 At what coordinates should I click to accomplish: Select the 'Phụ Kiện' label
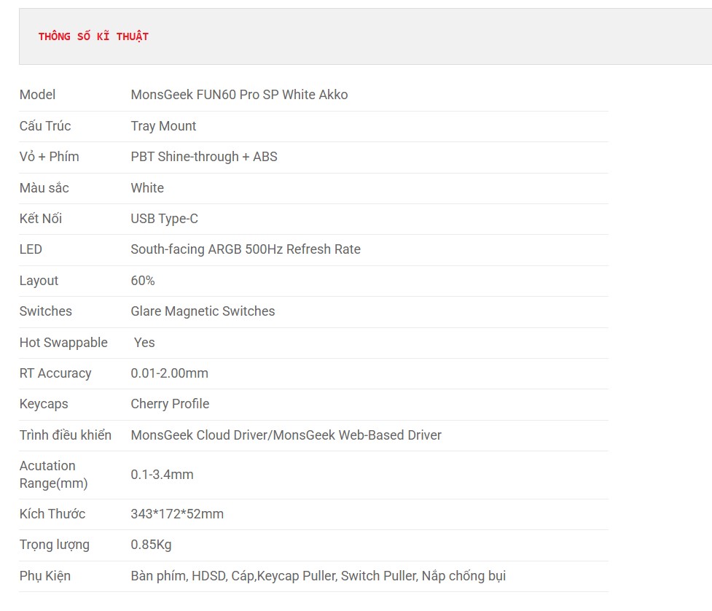[45, 576]
